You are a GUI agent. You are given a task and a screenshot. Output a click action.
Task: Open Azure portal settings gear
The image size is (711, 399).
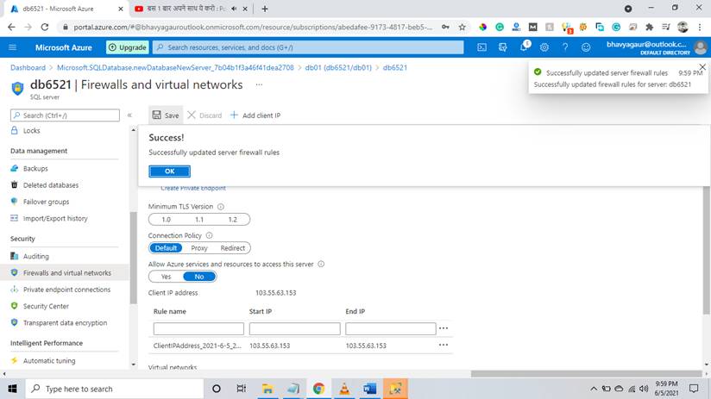[x=544, y=47]
